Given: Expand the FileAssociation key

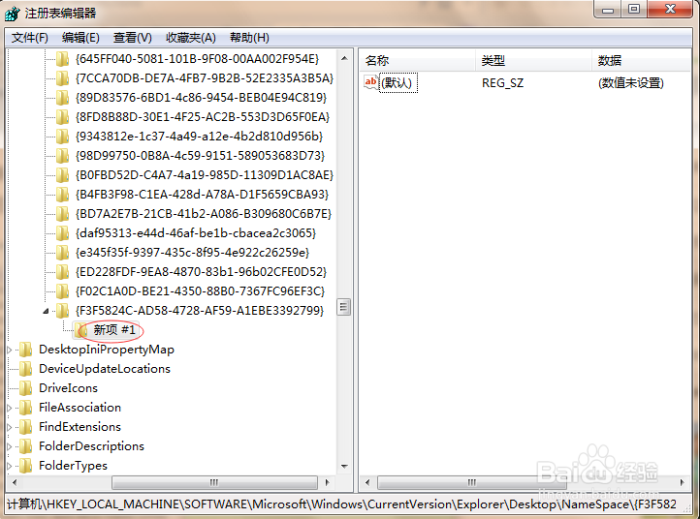Looking at the screenshot, I should [10, 408].
